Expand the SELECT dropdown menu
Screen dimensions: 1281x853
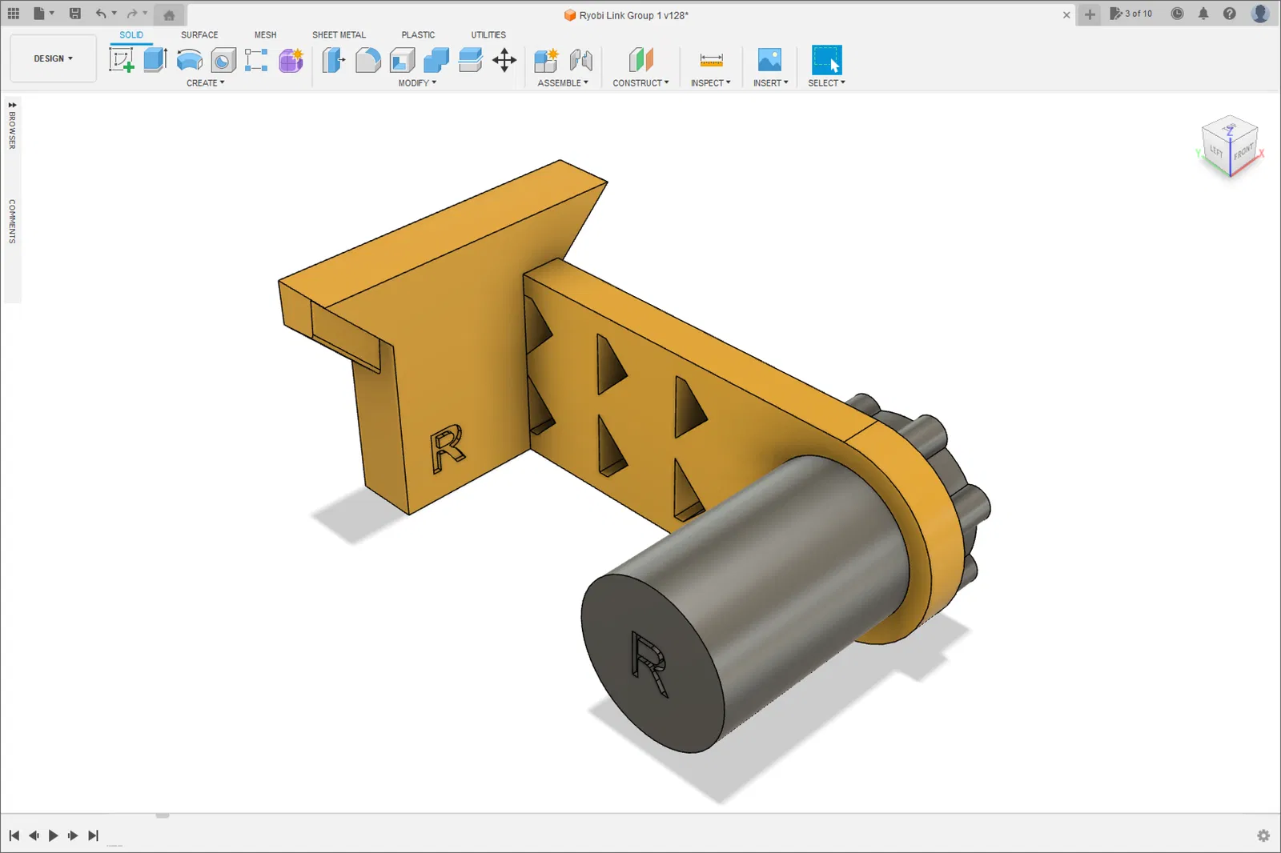coord(827,83)
